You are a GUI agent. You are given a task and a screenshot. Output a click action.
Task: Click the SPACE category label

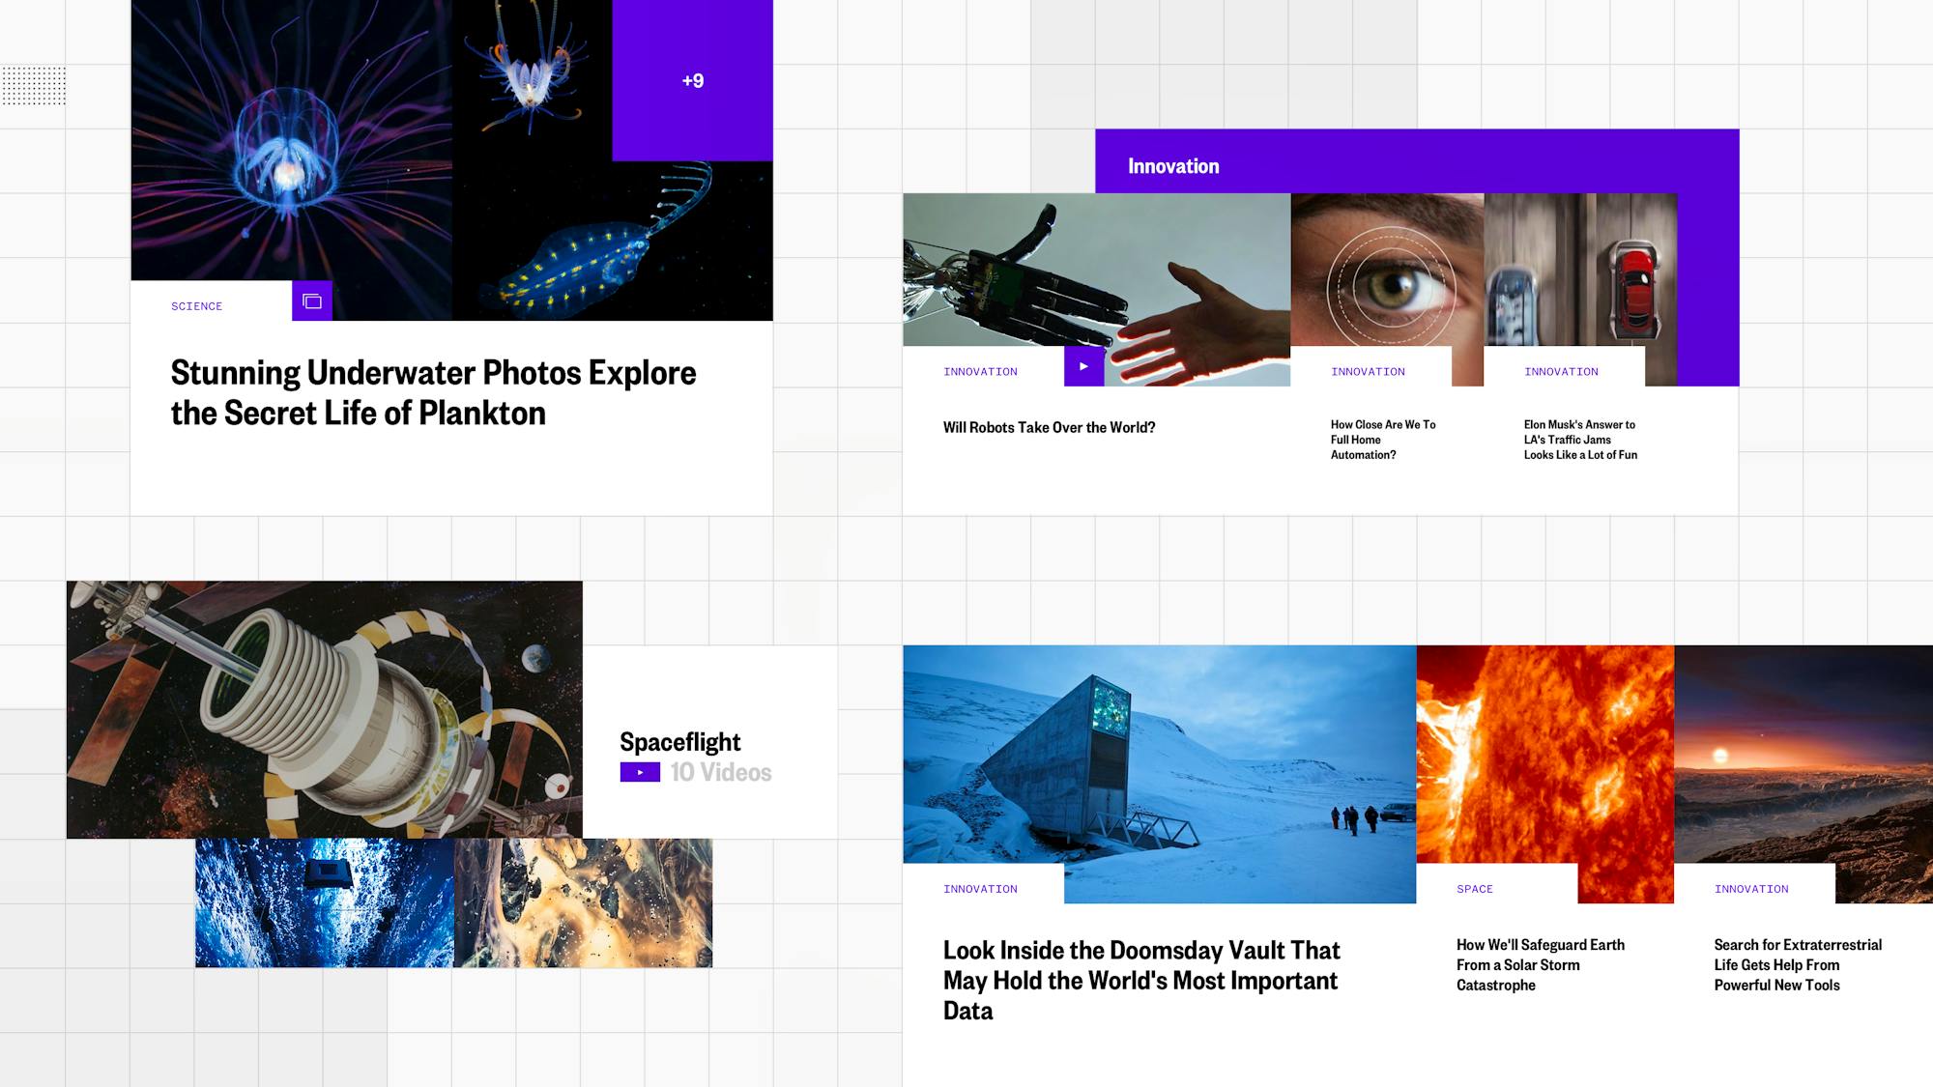click(1474, 889)
